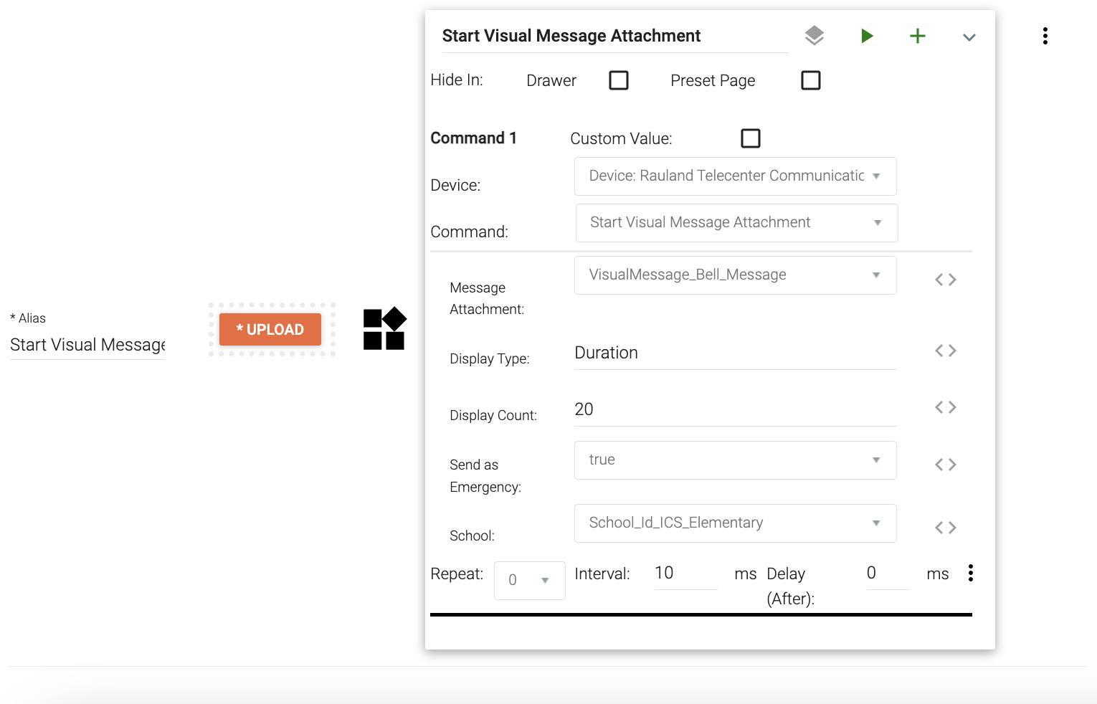This screenshot has height=704, width=1097.
Task: Enable the Custom Value checkbox
Action: (751, 138)
